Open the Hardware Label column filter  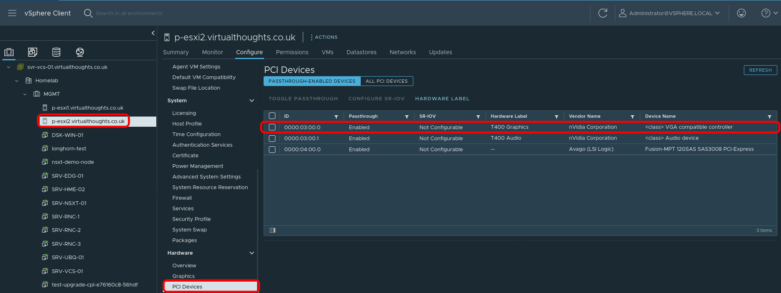pos(557,117)
